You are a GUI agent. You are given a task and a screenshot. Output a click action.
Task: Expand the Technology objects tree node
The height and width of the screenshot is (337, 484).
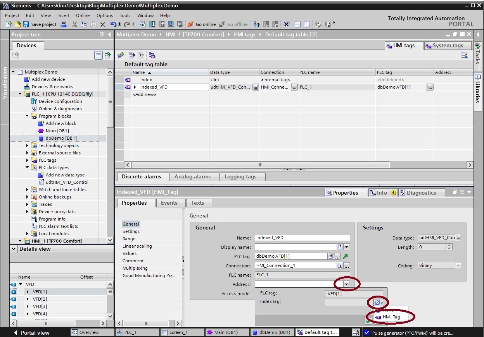pyautogui.click(x=28, y=145)
